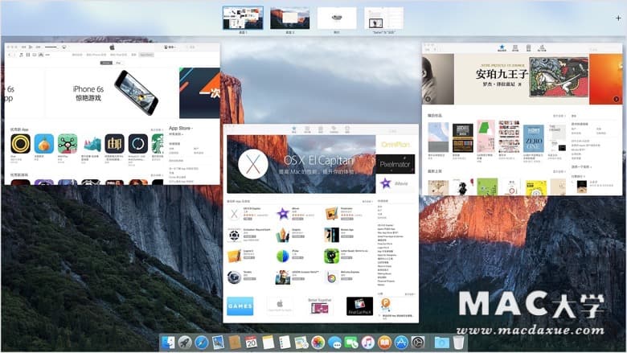Open Launchpad rocket icon in the Dock
This screenshot has width=627, height=353.
click(x=185, y=343)
